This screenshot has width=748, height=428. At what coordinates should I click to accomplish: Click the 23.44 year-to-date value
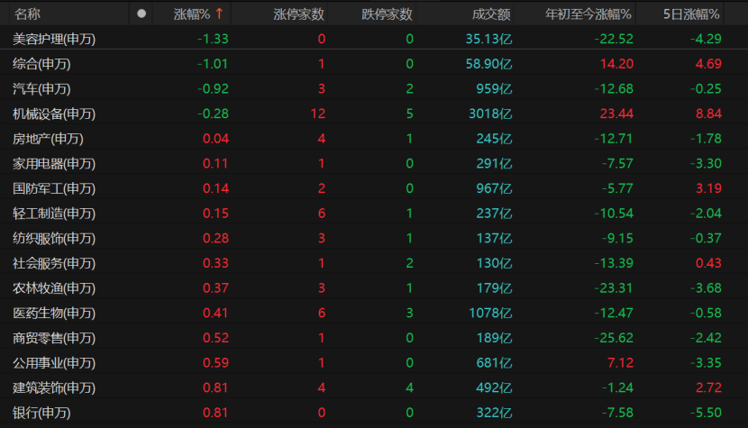616,114
